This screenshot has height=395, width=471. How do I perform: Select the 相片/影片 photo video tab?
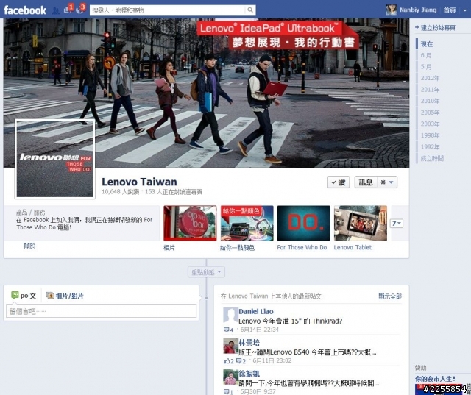click(65, 296)
